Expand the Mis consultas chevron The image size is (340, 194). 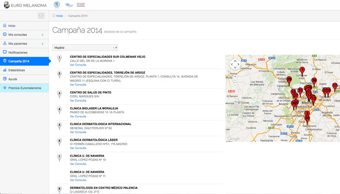(43, 35)
